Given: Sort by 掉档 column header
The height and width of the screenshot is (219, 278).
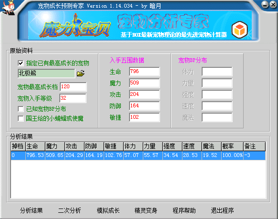Looking at the screenshot, I should [x=18, y=146].
